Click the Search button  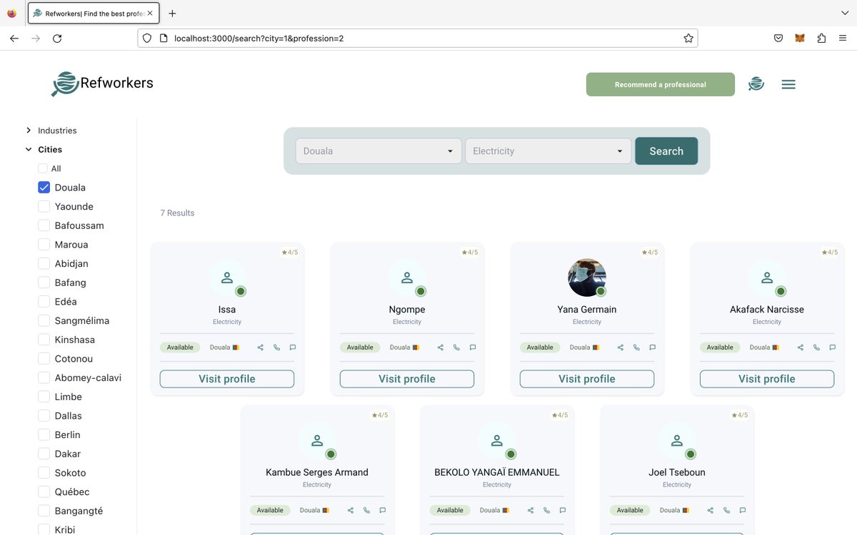pyautogui.click(x=666, y=151)
